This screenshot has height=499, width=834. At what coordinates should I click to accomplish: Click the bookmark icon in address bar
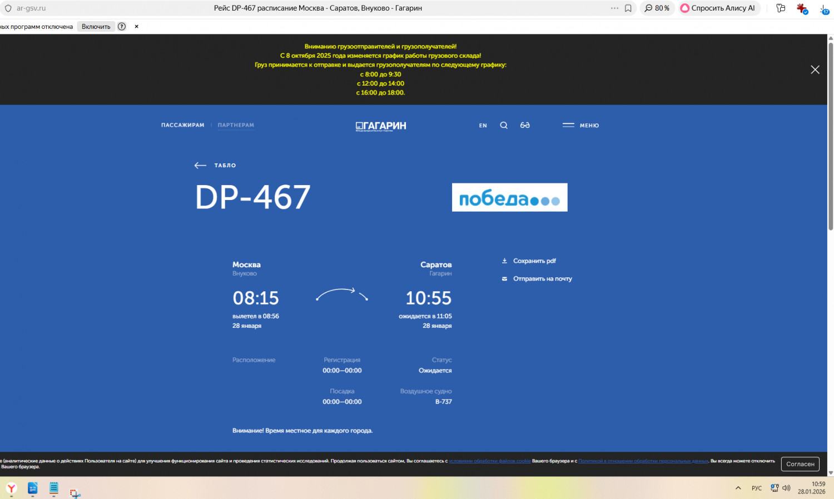[628, 8]
